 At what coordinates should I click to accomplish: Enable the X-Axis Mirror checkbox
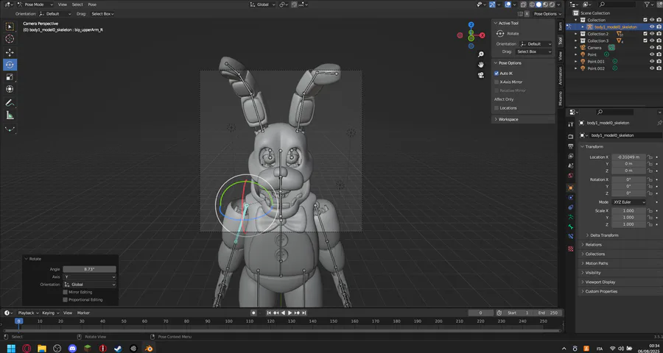(497, 82)
